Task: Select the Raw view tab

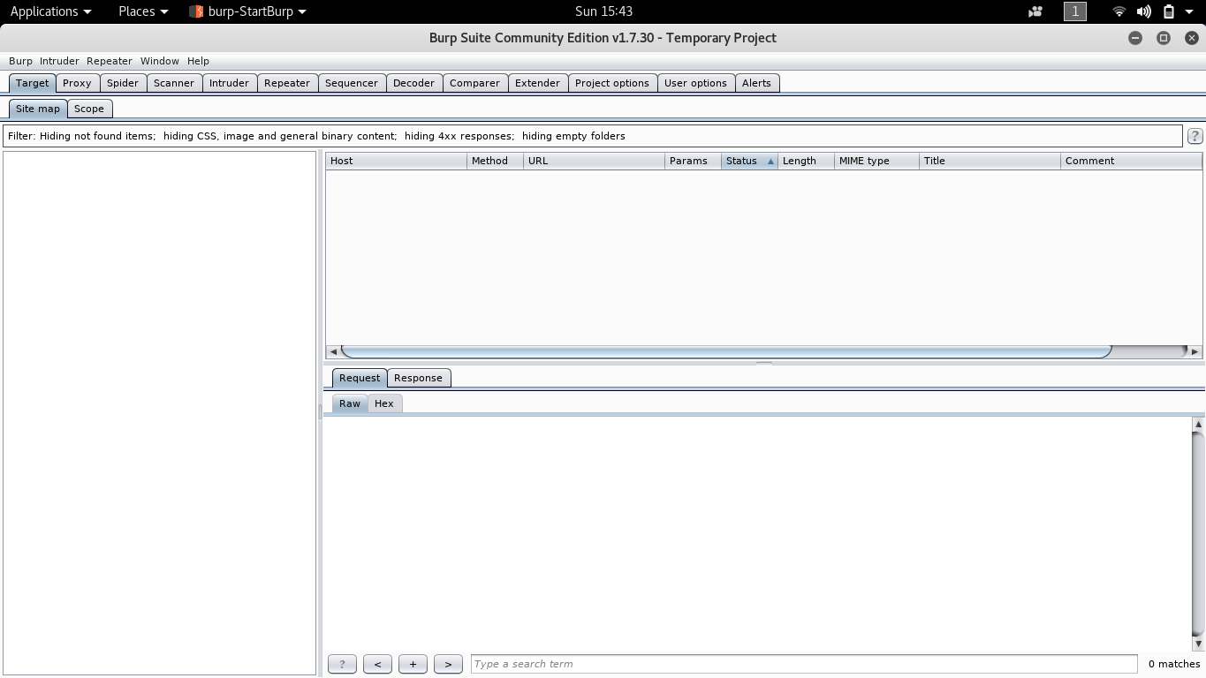Action: point(350,403)
